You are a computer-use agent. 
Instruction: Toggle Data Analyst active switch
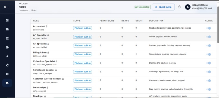click(208, 90)
